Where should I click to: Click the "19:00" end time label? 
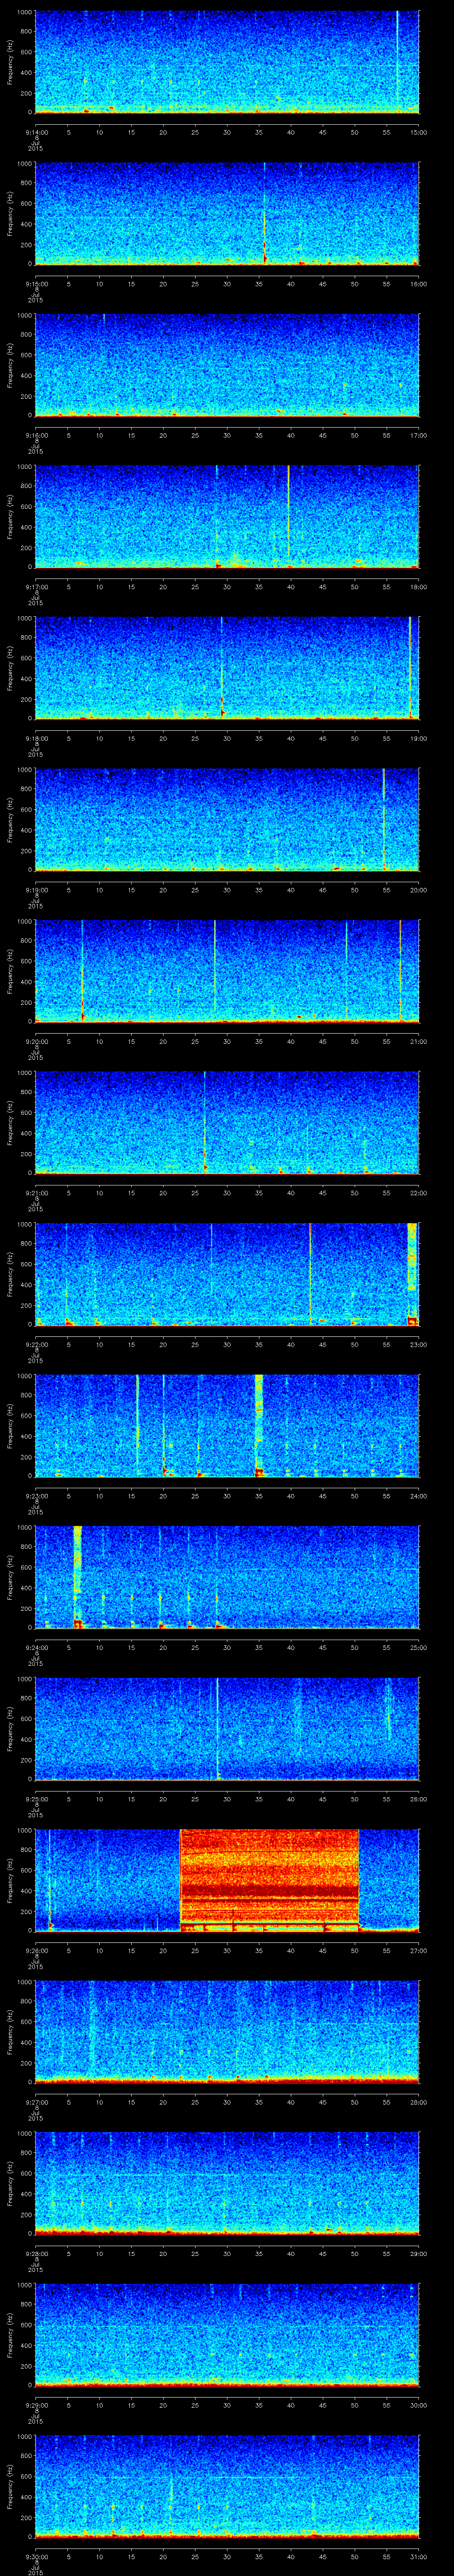click(419, 738)
